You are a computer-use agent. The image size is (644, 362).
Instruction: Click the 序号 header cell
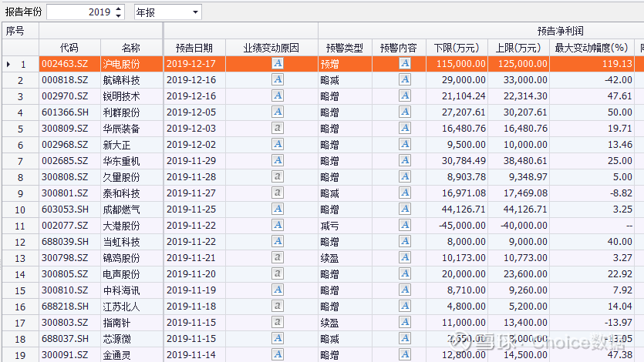click(x=20, y=31)
